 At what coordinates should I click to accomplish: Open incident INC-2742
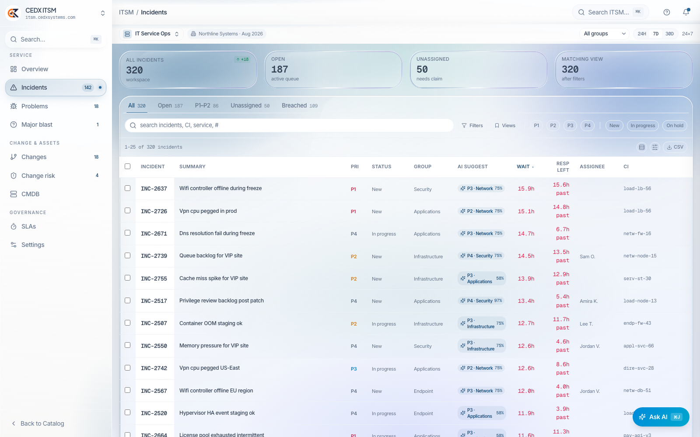click(154, 368)
